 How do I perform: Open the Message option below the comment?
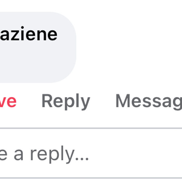pyautogui.click(x=149, y=101)
